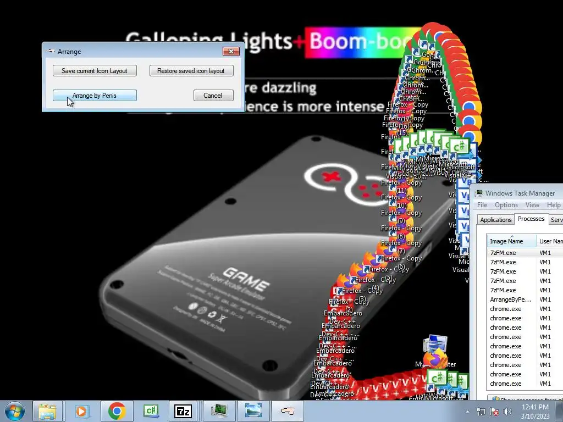Switch to 7-Zip taskbar icon
Viewport: 563px width, 422px height.
183,411
